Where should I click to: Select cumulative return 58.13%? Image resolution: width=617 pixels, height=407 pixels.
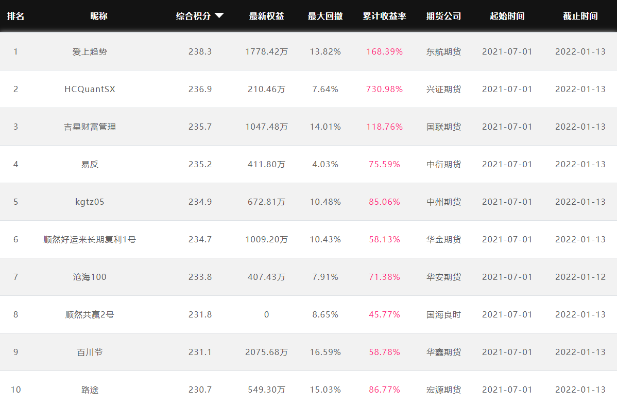(384, 239)
